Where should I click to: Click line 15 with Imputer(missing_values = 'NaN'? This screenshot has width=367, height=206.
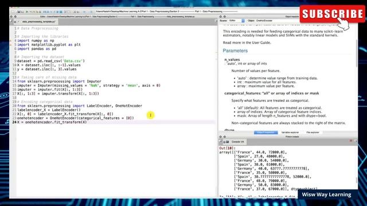coord(89,85)
